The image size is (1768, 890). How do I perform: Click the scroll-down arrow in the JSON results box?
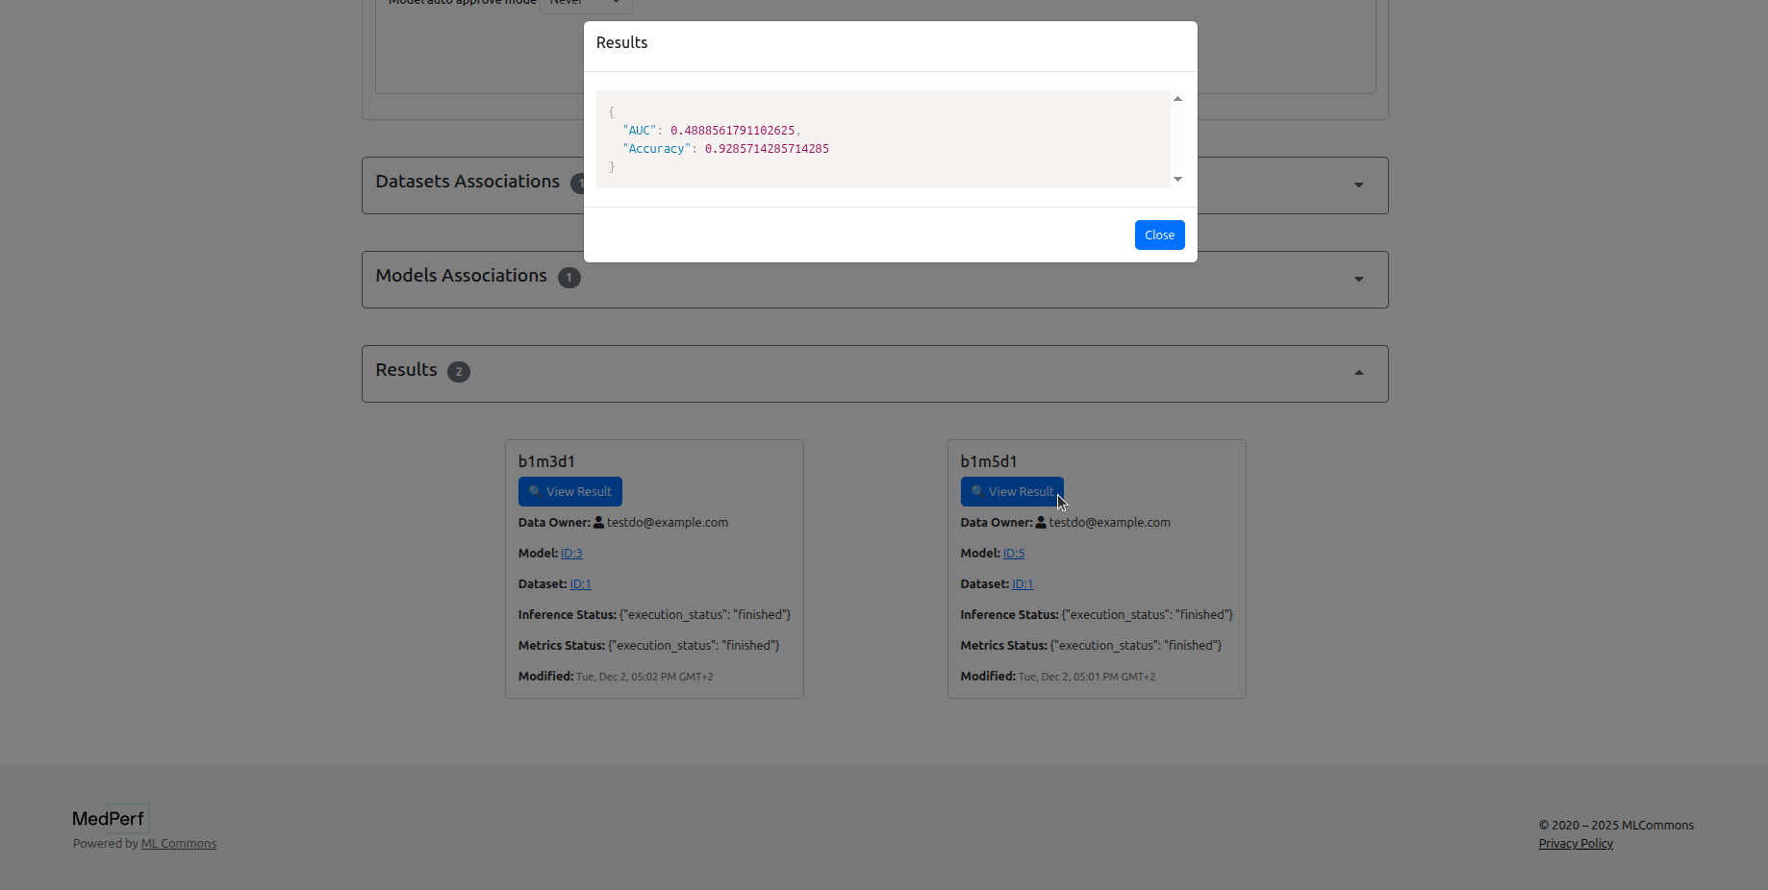[1177, 180]
